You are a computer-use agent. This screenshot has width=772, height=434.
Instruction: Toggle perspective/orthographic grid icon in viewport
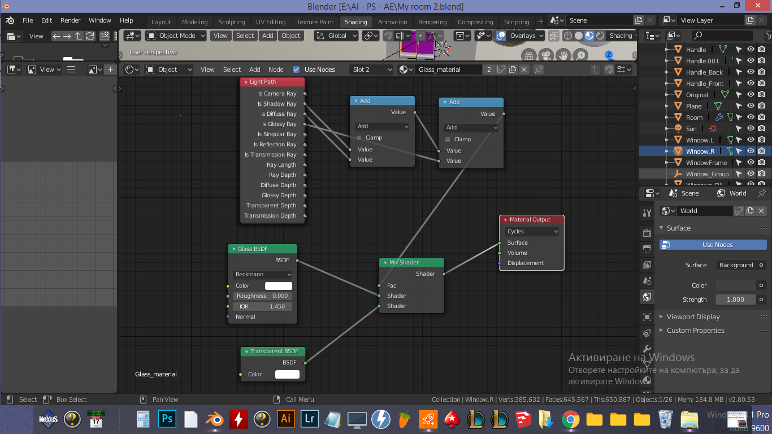(528, 55)
